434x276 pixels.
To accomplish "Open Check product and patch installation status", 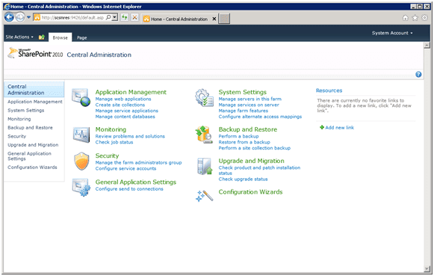I will [x=259, y=171].
